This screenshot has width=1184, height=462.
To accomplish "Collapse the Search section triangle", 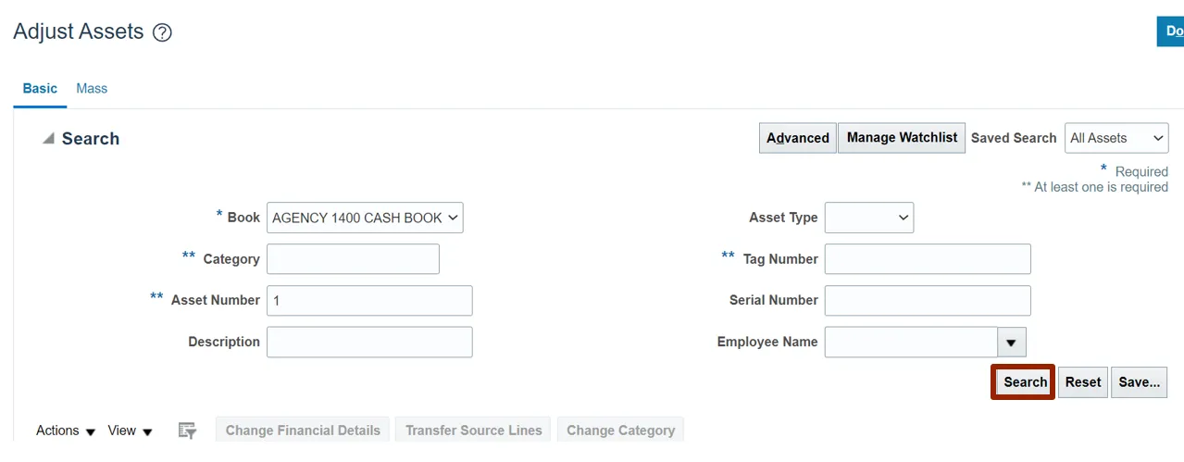I will pyautogui.click(x=48, y=139).
